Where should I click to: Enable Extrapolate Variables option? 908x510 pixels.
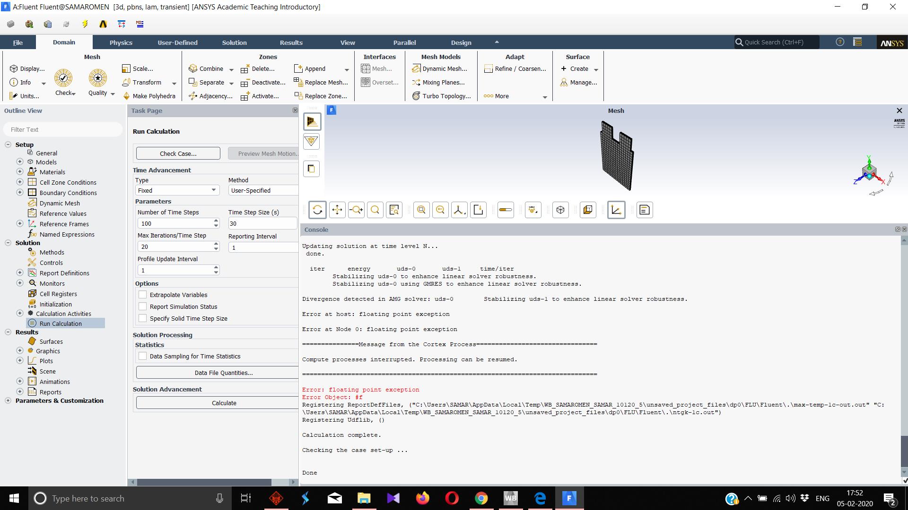[142, 295]
